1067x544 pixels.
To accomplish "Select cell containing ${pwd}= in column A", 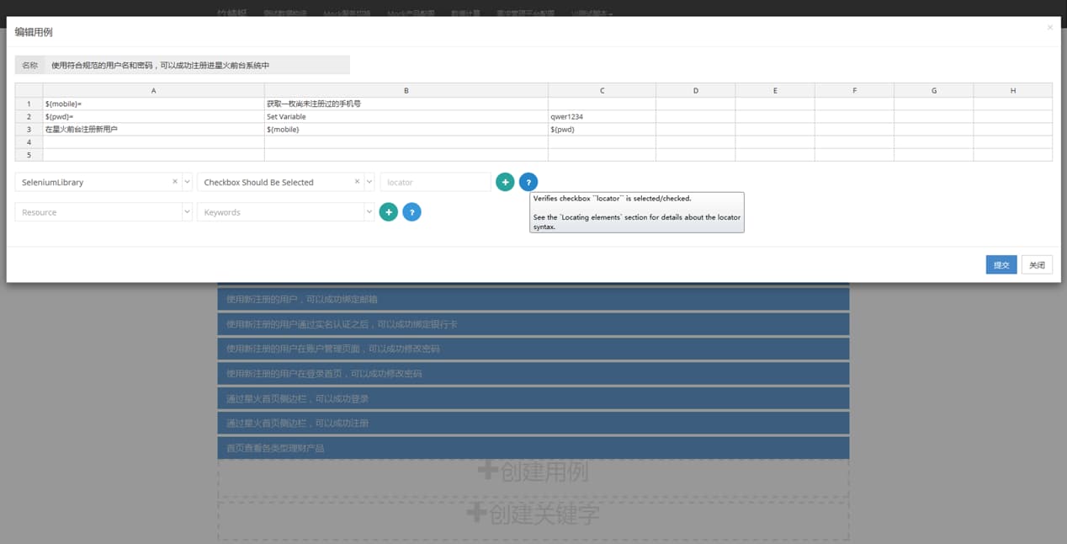I will (x=153, y=116).
